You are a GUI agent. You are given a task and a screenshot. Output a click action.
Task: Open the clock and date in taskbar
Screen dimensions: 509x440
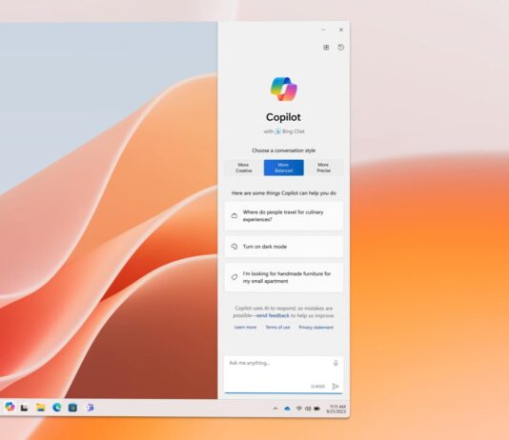coord(336,409)
